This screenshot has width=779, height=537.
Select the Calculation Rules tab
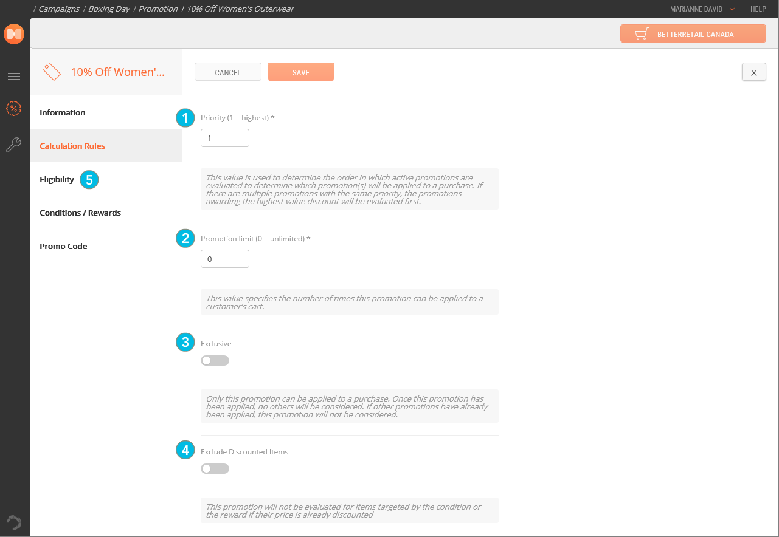tap(106, 146)
